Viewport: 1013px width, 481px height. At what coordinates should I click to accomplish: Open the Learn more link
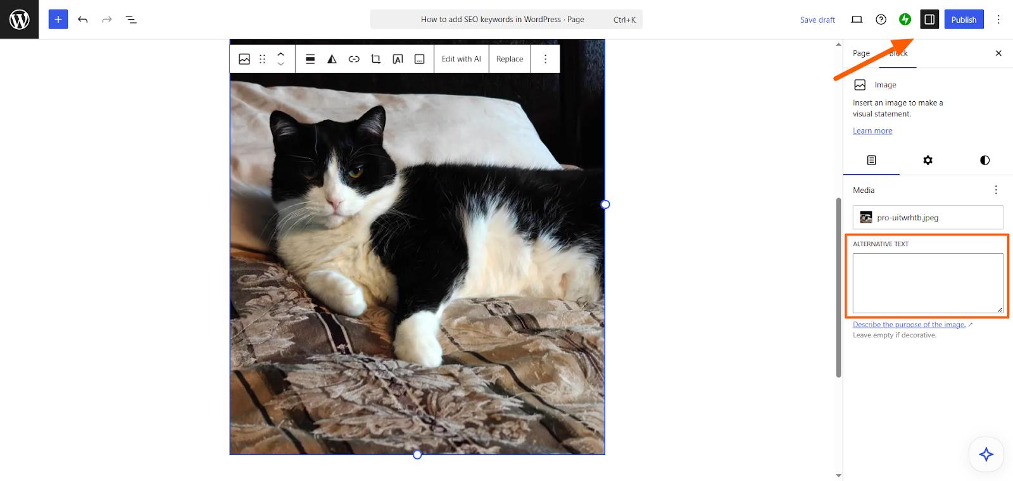[872, 131]
